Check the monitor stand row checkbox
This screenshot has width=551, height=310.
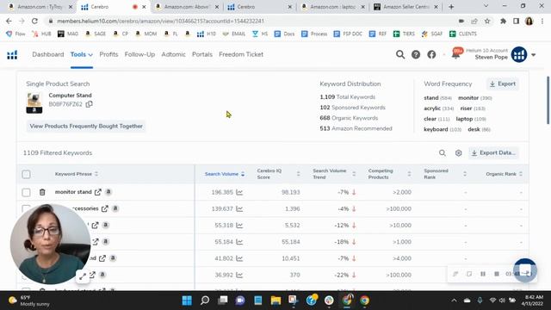coord(26,192)
